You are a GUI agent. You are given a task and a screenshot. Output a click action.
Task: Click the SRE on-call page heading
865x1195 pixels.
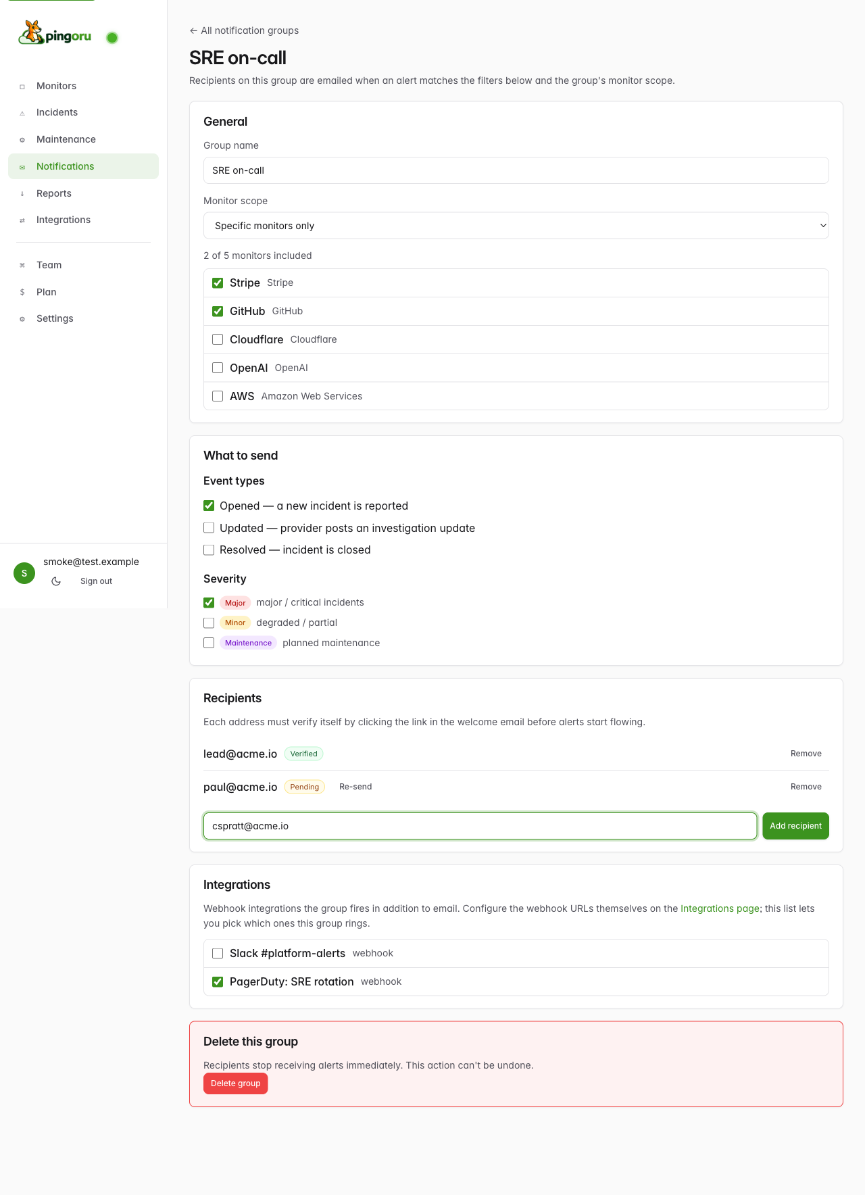coord(238,58)
